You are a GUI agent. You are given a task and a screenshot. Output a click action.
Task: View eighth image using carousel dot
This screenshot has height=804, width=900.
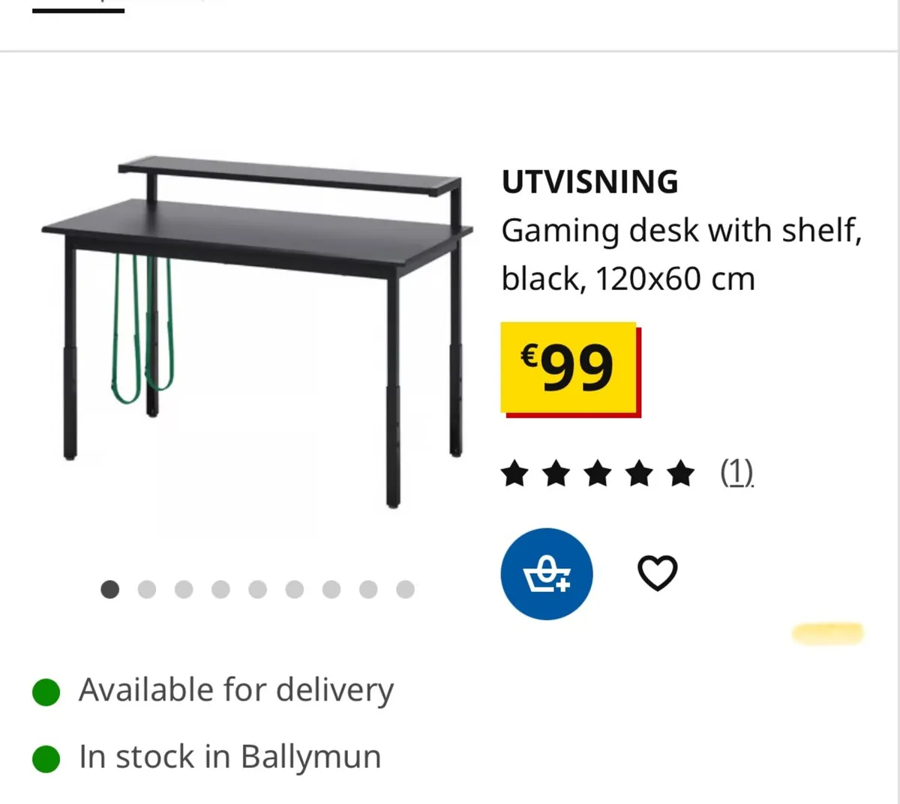[x=368, y=590]
